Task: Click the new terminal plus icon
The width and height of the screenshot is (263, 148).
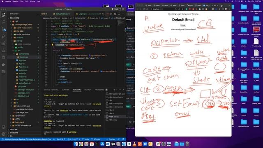Action: pos(114,90)
